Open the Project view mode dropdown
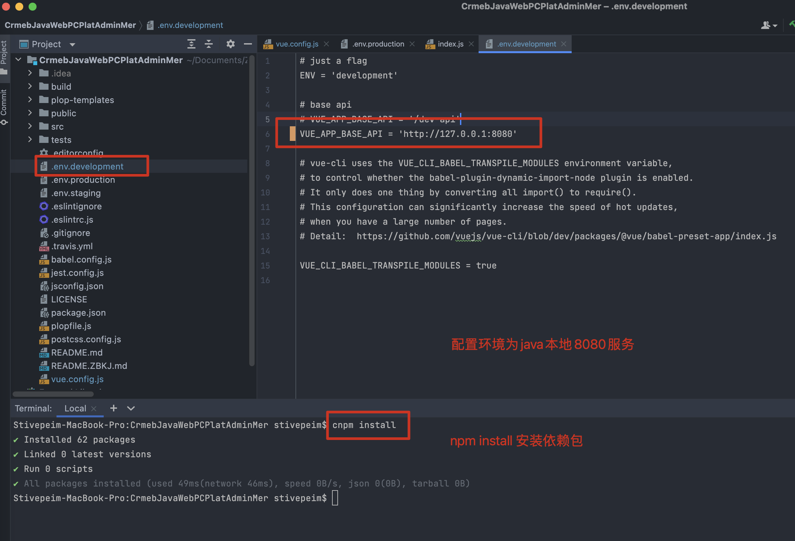Screen dimensions: 795x541 [x=72, y=44]
